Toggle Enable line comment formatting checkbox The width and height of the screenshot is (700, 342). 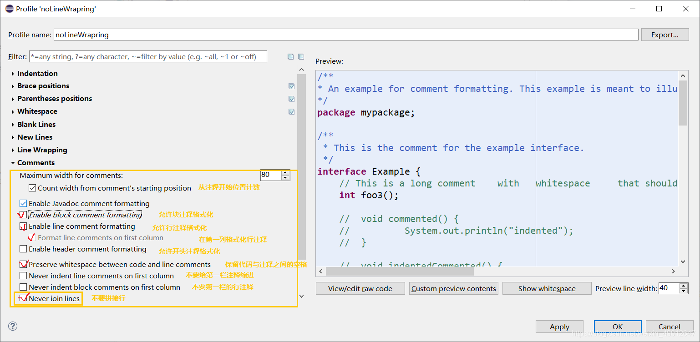(x=23, y=226)
